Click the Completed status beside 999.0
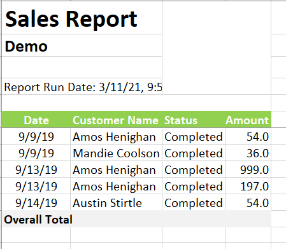Image resolution: width=286 pixels, height=249 pixels. (194, 169)
